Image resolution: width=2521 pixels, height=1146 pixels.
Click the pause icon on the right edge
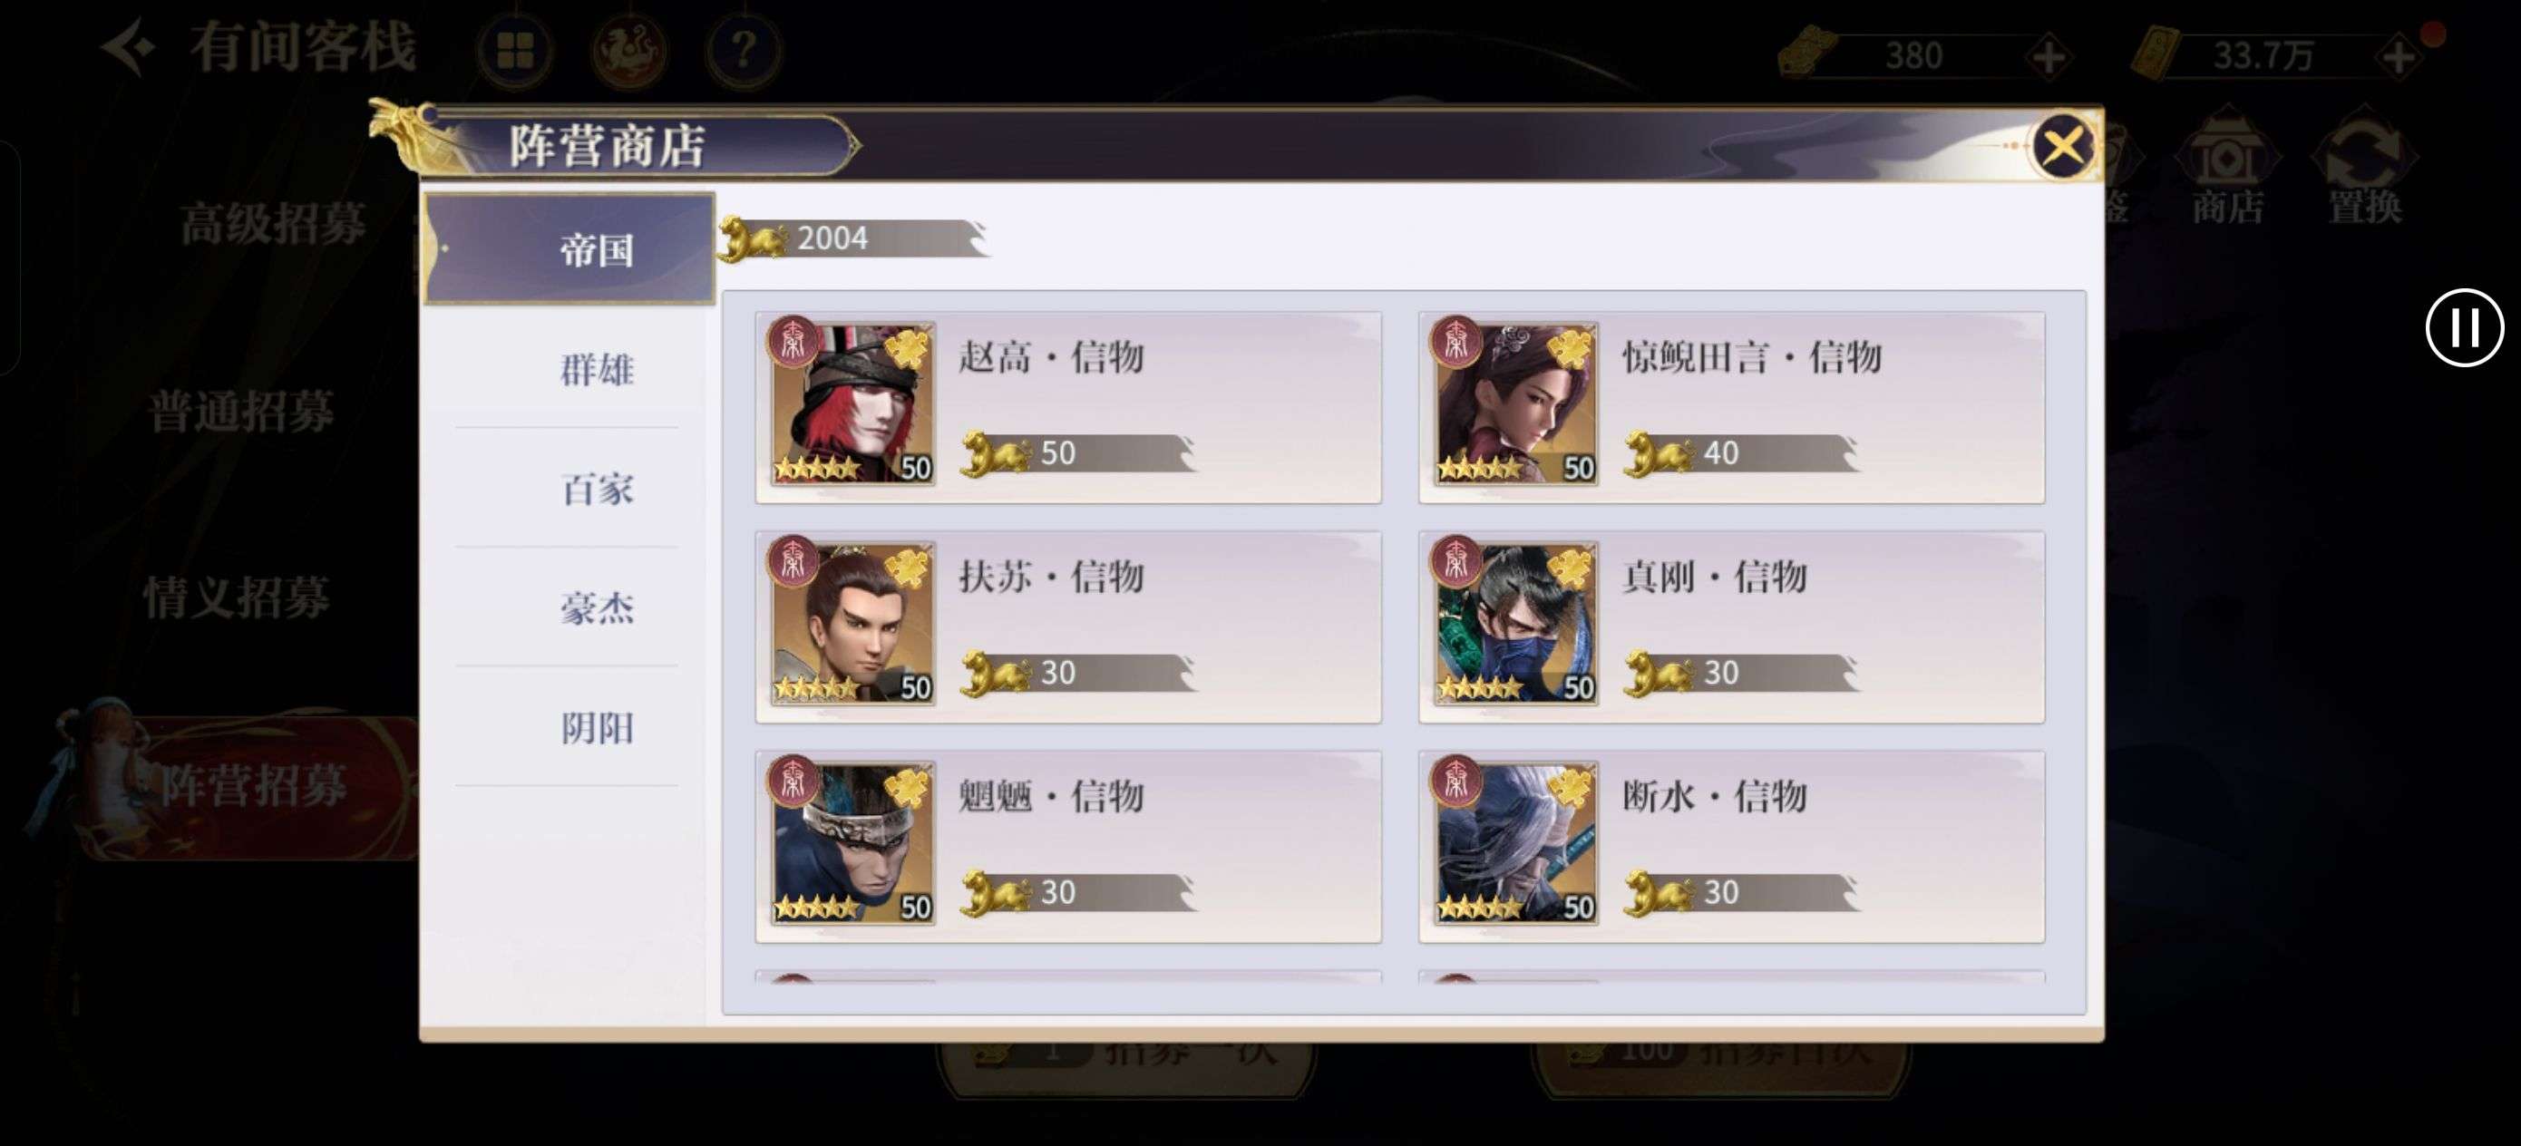[x=2463, y=327]
